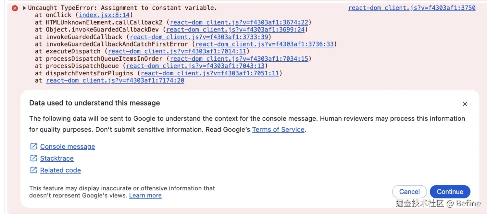Open callCallback2 source link at line 3674:22
Viewport: 487px width, 214px height.
pos(239,22)
